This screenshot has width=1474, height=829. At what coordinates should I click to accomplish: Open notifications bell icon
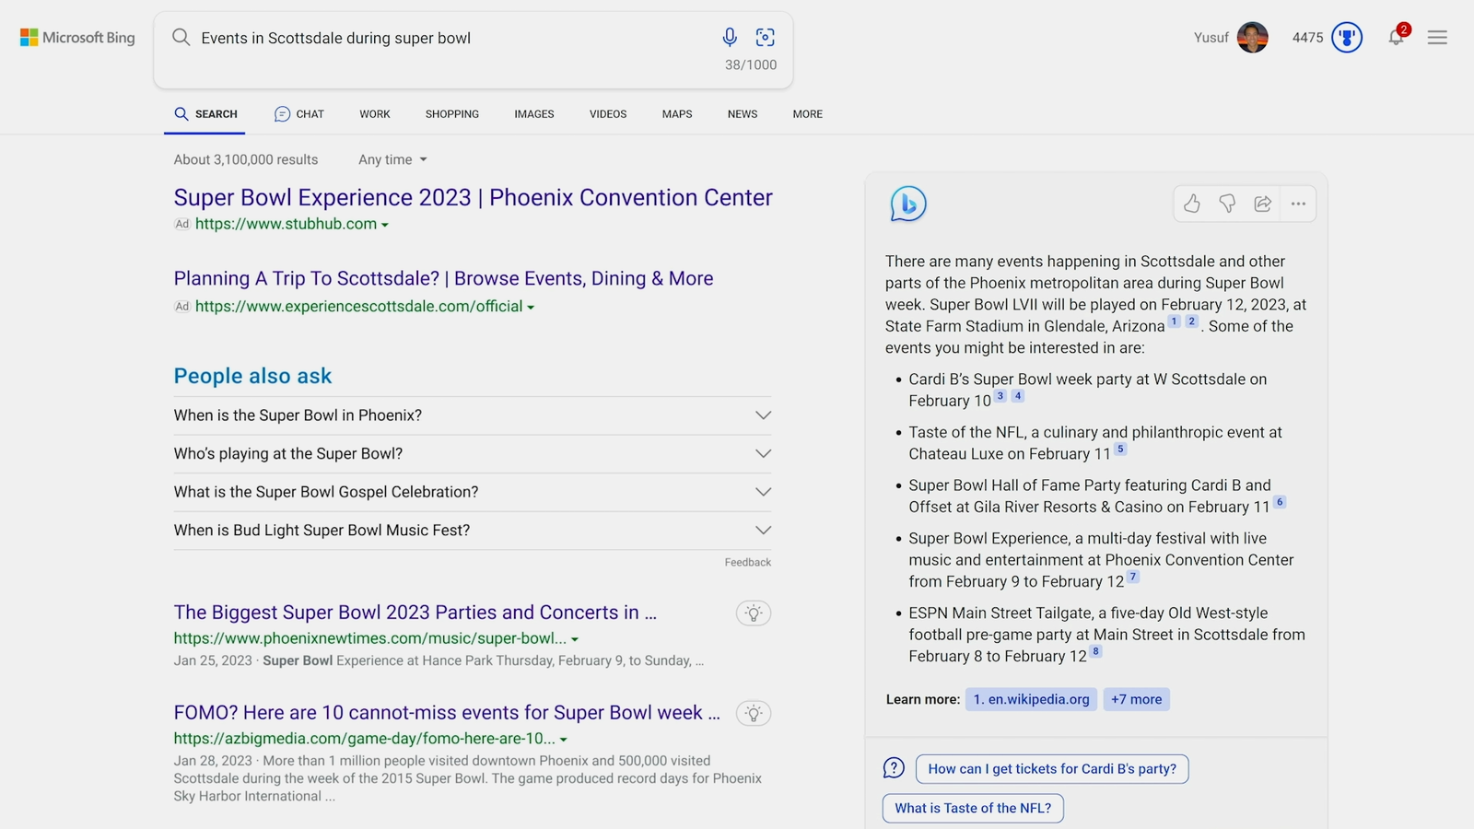1397,37
